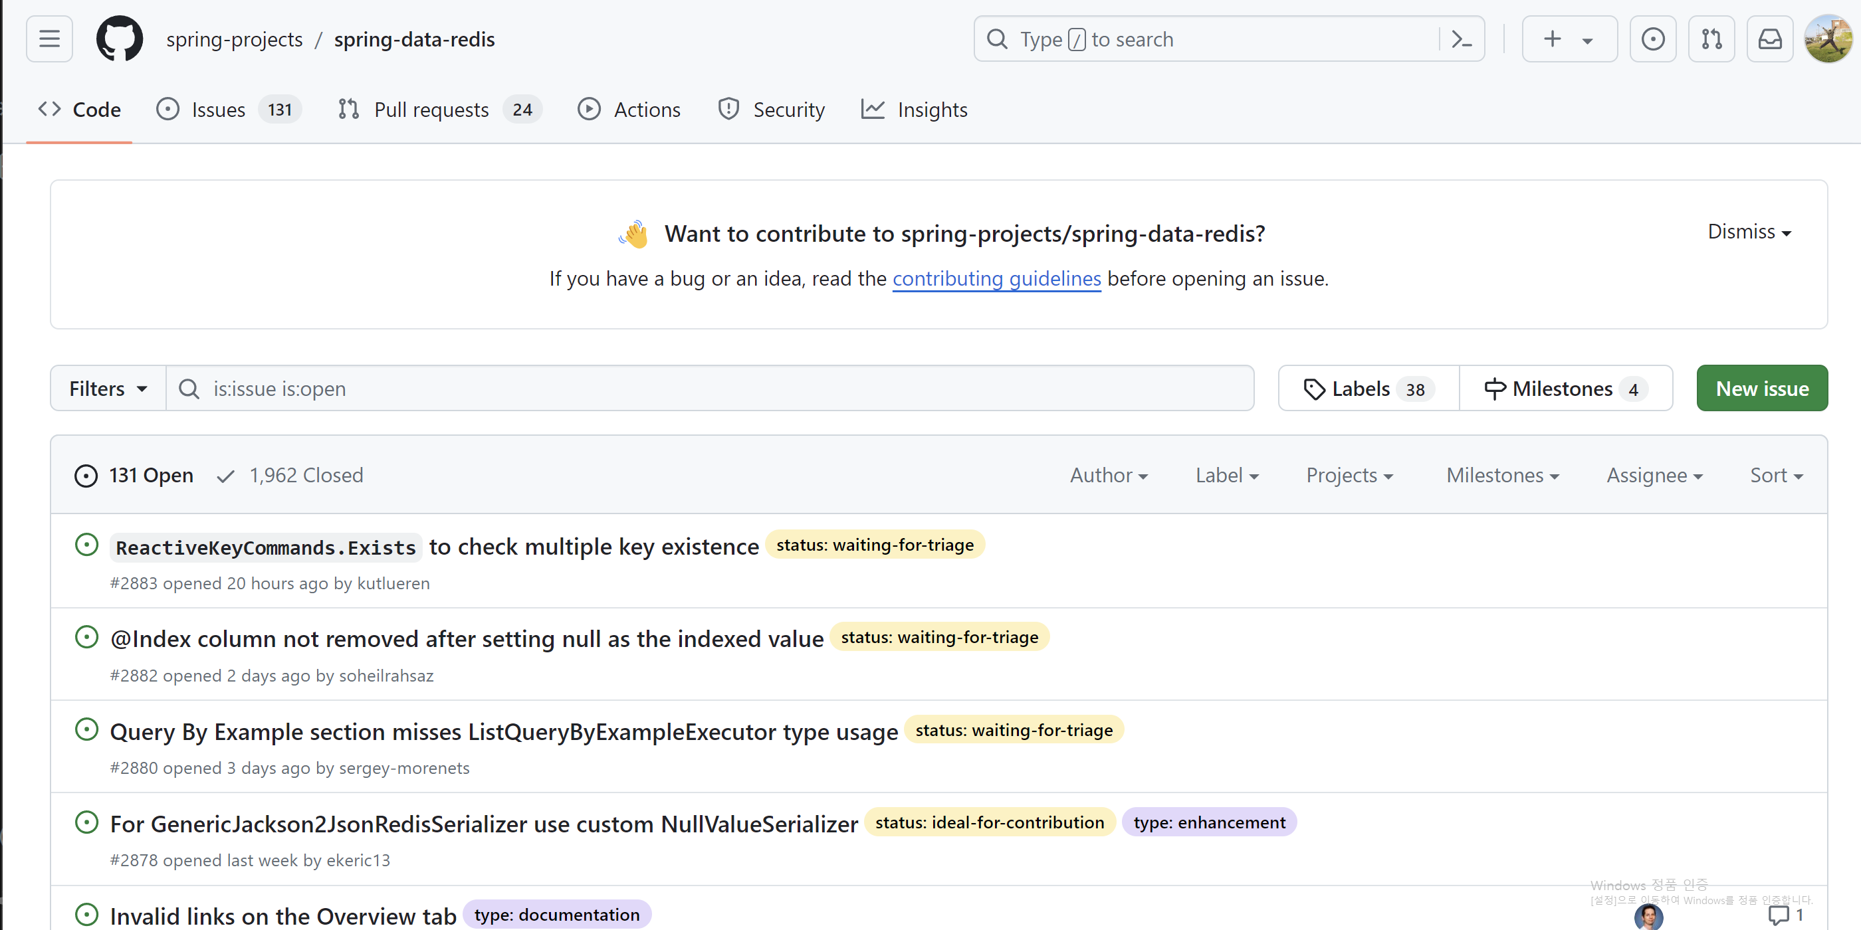Expand the Sort dropdown
Image resolution: width=1861 pixels, height=930 pixels.
coord(1776,475)
